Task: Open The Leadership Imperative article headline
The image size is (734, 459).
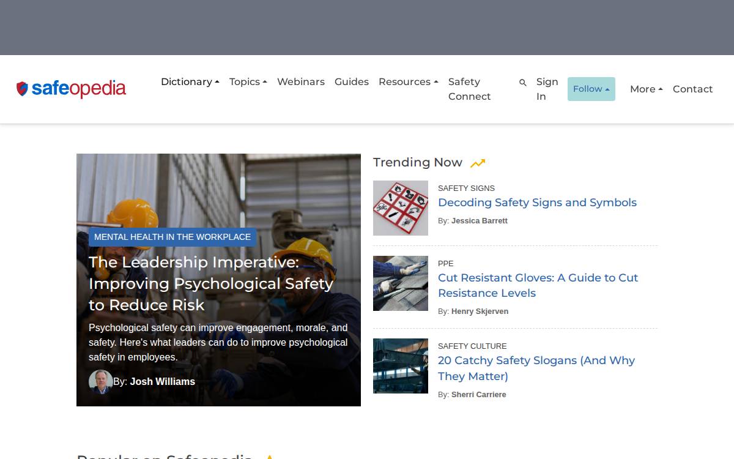Action: point(211,283)
